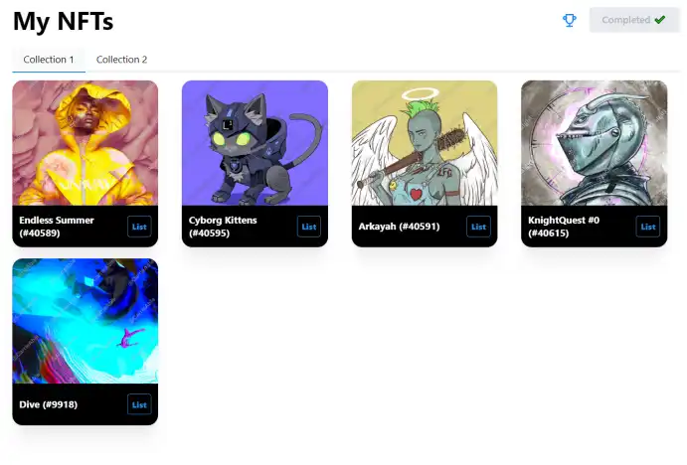Click the Endless Summer (#40589) title
Screen dimensions: 687x465
57,227
